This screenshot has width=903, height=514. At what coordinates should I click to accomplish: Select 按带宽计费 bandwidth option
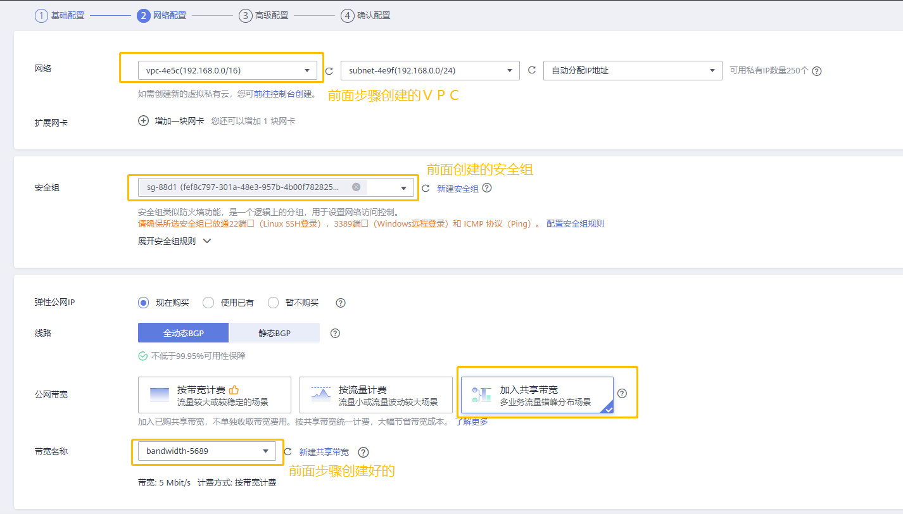(215, 395)
